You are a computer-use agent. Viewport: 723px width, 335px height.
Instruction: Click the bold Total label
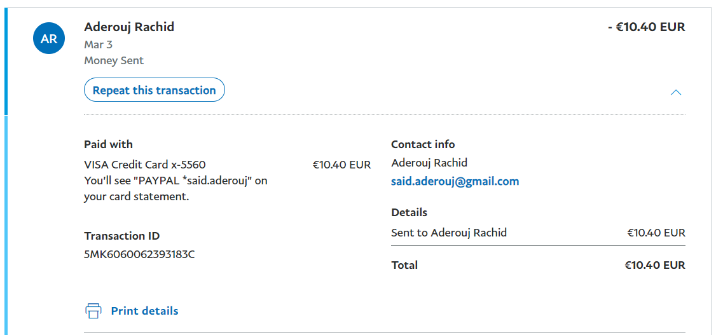point(404,265)
